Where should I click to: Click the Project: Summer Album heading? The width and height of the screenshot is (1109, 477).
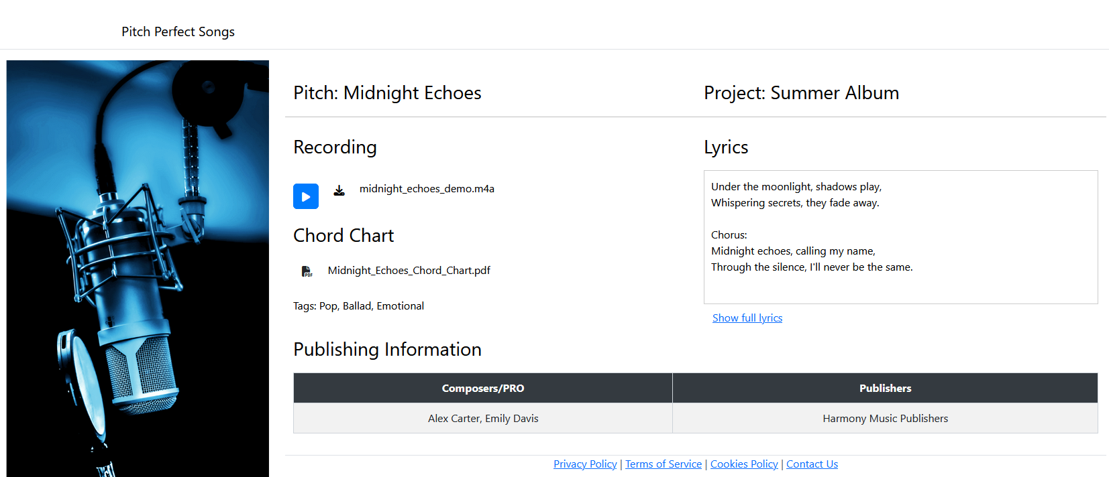coord(801,93)
